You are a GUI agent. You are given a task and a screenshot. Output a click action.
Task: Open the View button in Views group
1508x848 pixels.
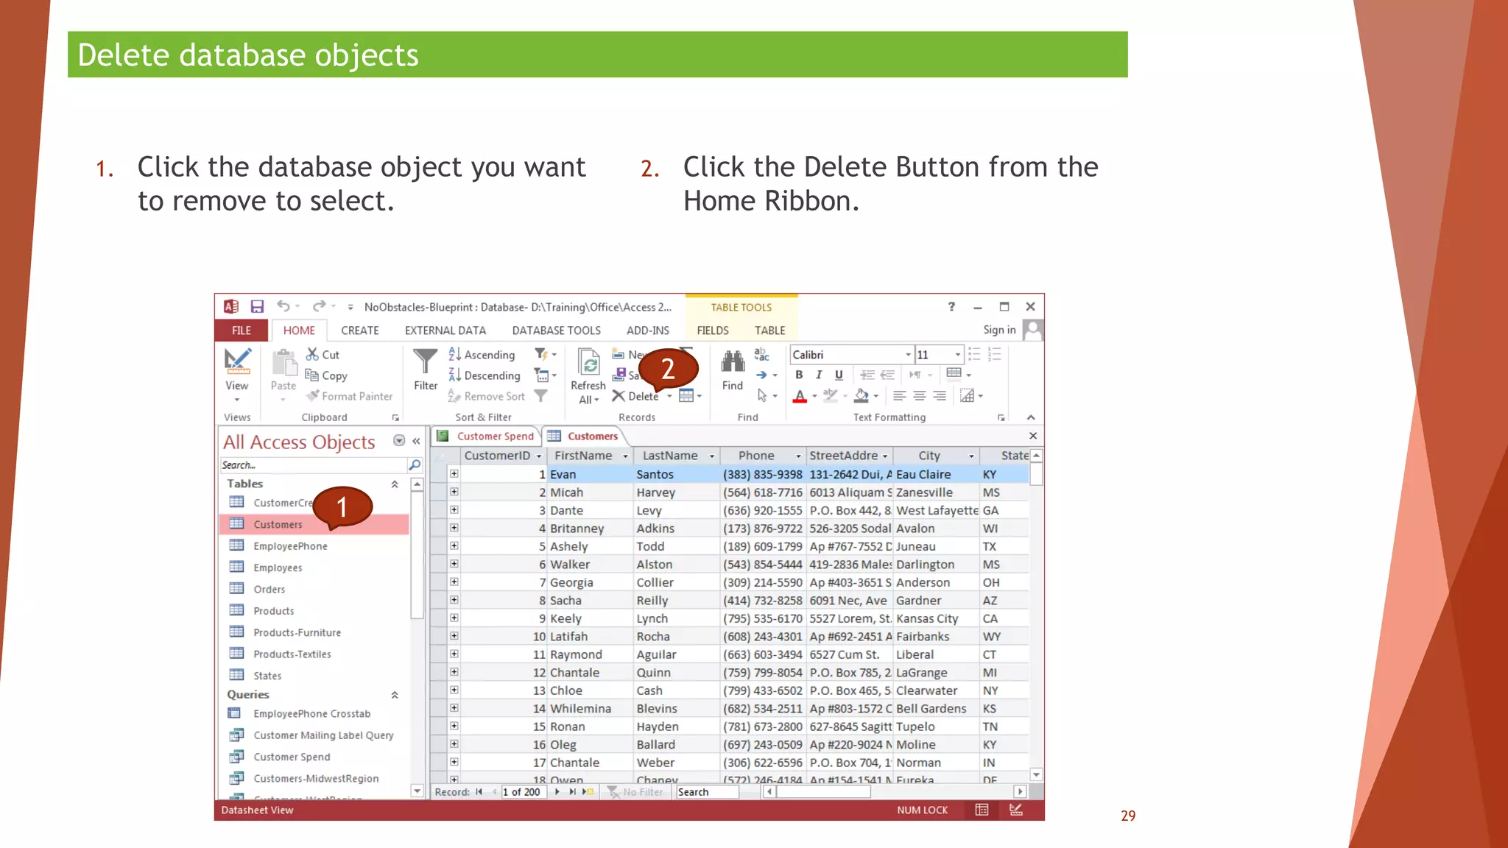237,374
